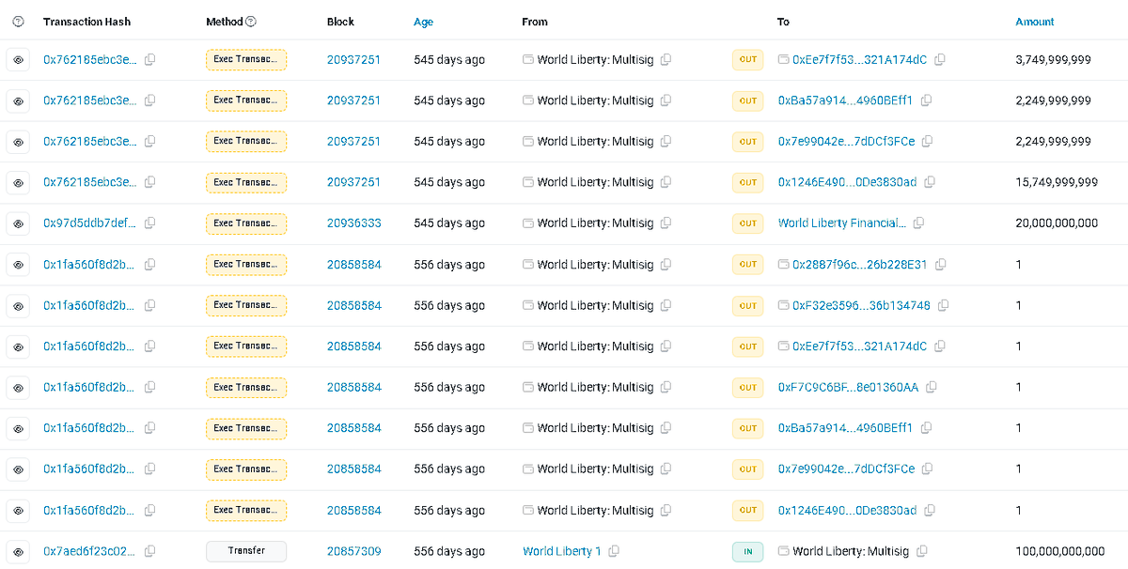Select the amount 3,749,999,999
Viewport: 1128px width, 569px height.
pos(1053,60)
